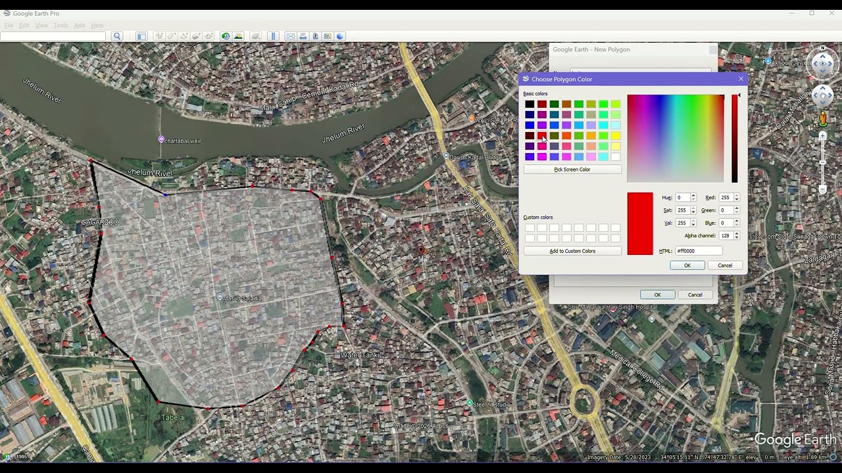
Task: Open the File menu
Action: [9, 26]
